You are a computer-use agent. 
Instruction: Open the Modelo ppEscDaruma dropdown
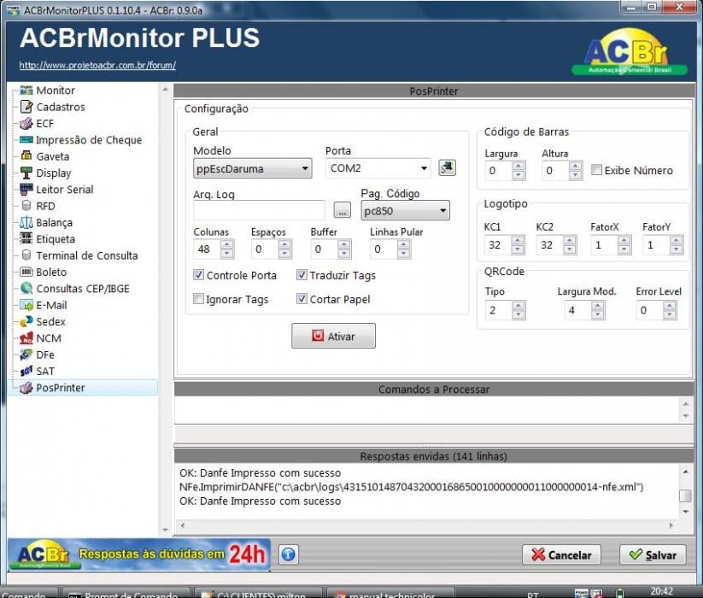253,168
